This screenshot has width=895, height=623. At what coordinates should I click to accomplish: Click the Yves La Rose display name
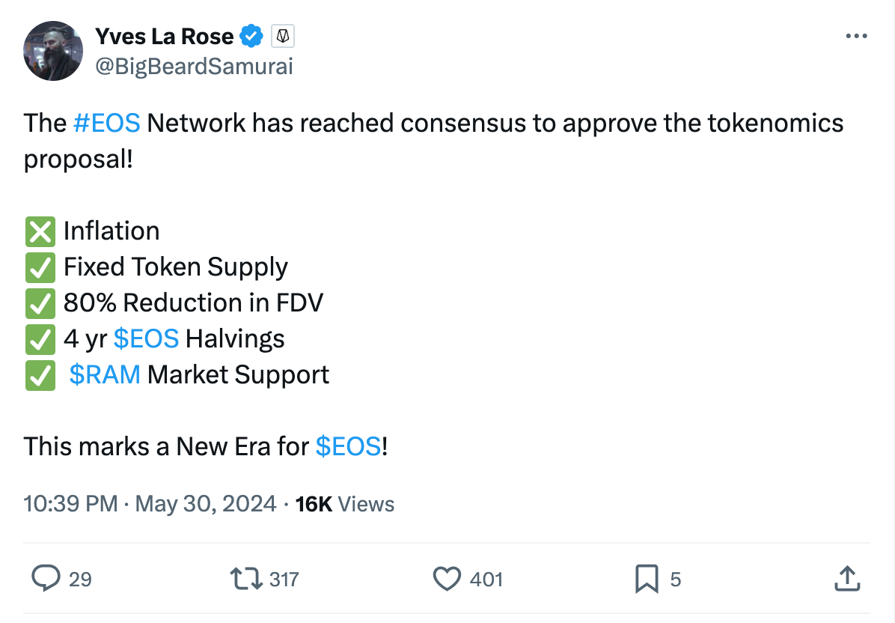(x=165, y=37)
